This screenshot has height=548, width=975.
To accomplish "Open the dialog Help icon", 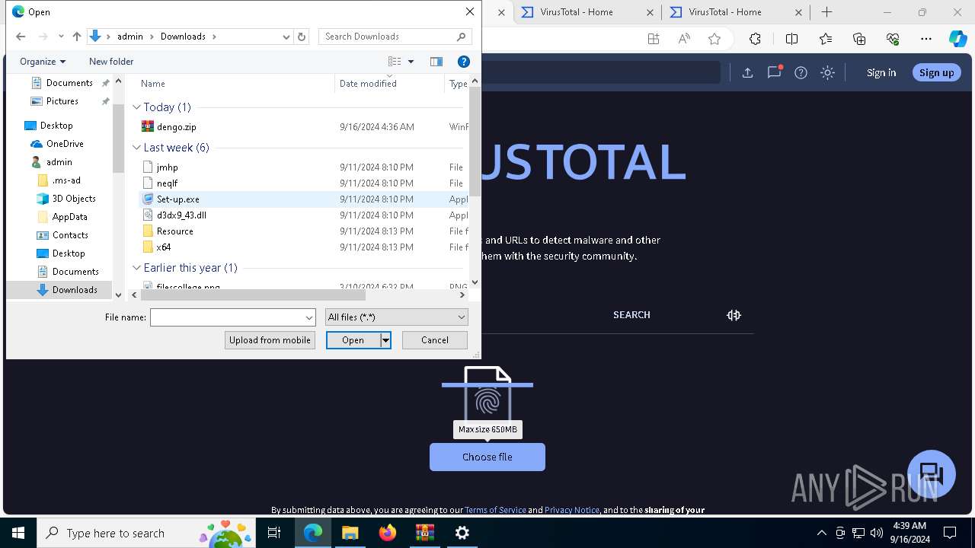I will [x=463, y=62].
